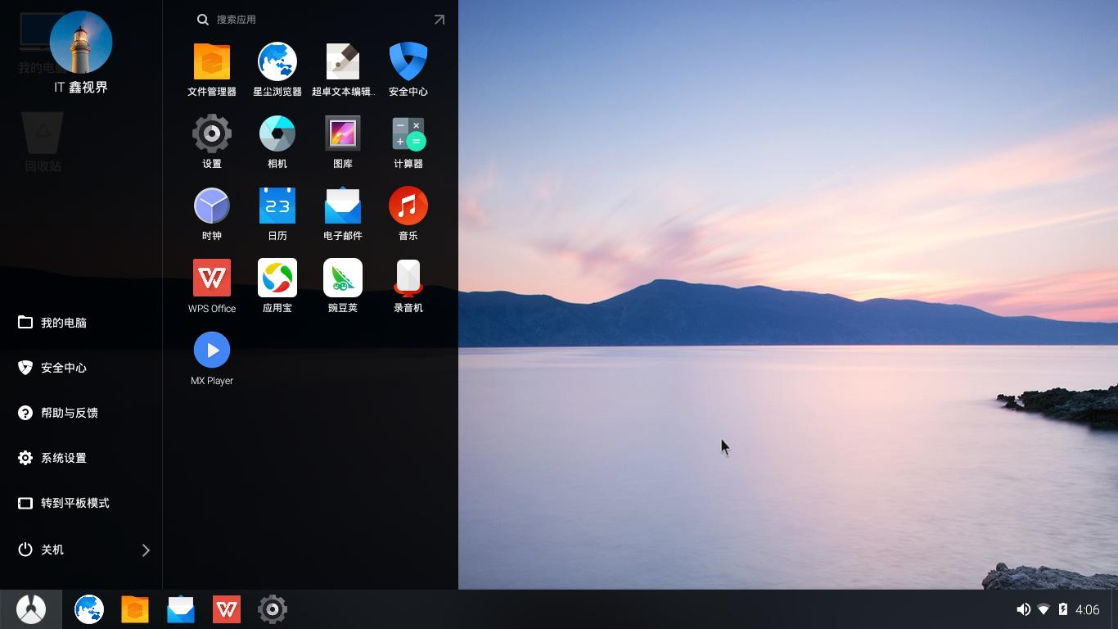Viewport: 1118px width, 629px height.
Task: Click the volume speaker tray icon
Action: click(x=1023, y=609)
